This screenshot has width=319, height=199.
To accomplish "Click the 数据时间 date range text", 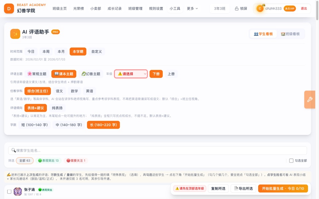I will tap(38, 59).
